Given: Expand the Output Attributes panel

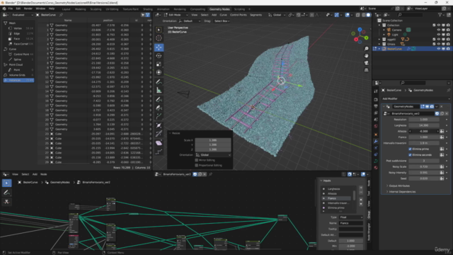Looking at the screenshot, I should click(x=399, y=186).
